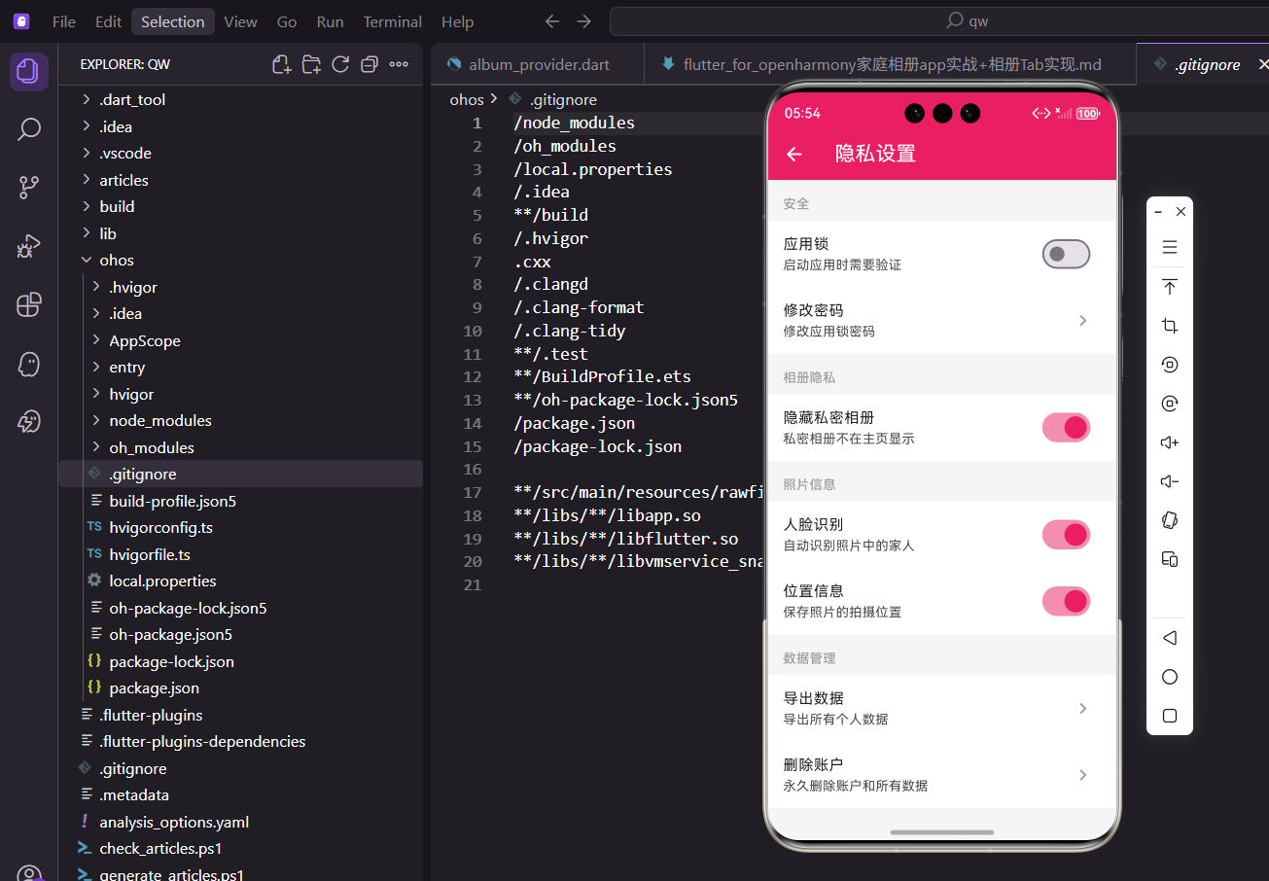1269x881 pixels.
Task: Close the .gitignore editor tab
Action: [1263, 64]
